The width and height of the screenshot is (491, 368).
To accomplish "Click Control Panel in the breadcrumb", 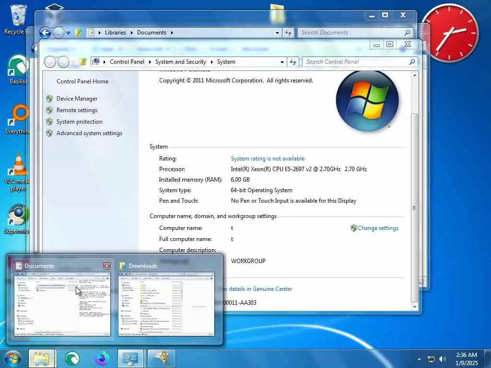I will (x=127, y=62).
